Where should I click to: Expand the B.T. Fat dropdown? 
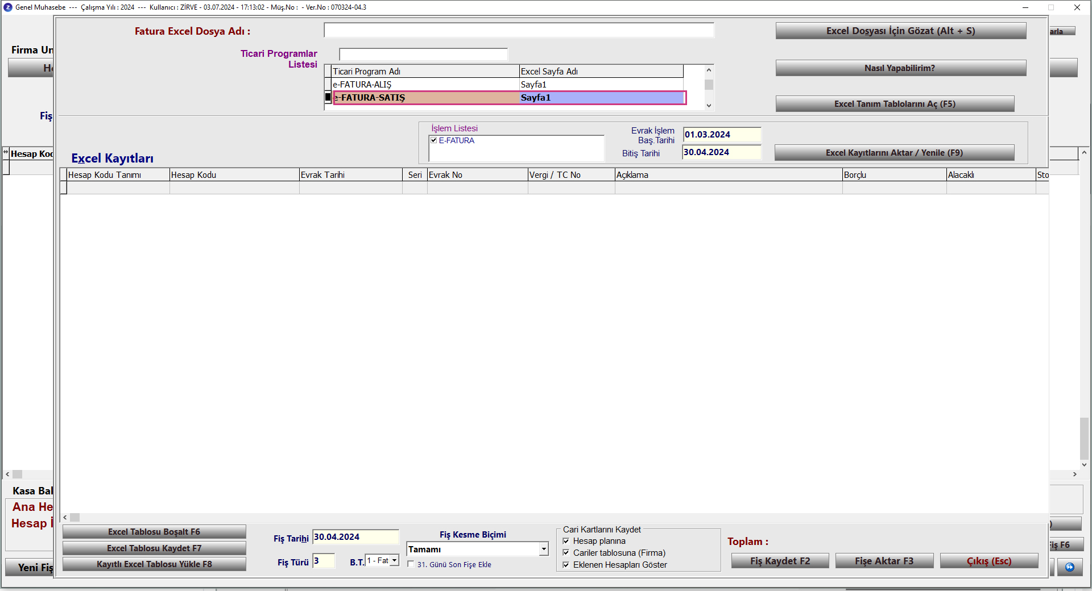point(394,561)
